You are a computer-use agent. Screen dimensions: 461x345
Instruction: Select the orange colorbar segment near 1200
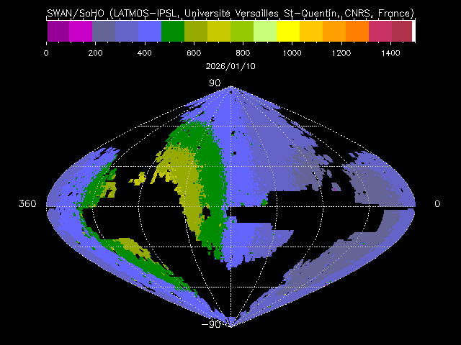click(334, 31)
